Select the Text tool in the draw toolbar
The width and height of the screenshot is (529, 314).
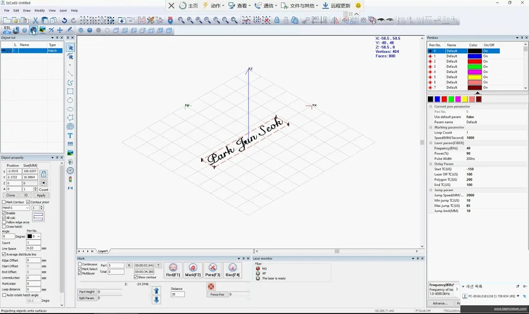pyautogui.click(x=70, y=135)
